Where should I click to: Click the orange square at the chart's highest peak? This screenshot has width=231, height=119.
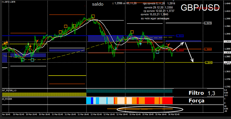93,16
